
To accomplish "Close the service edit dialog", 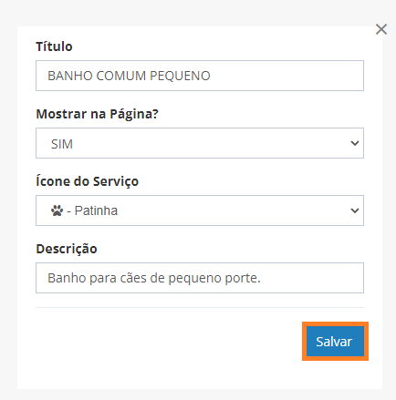I will (x=381, y=29).
